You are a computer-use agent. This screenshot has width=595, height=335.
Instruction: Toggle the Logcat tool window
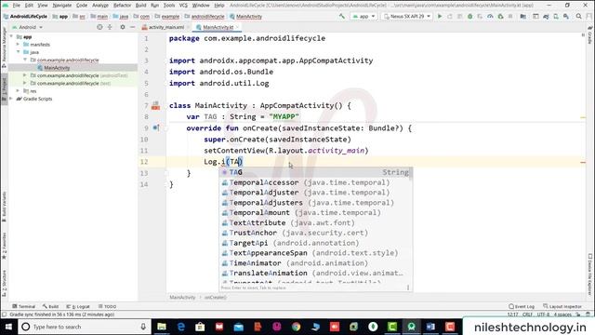[x=78, y=306]
